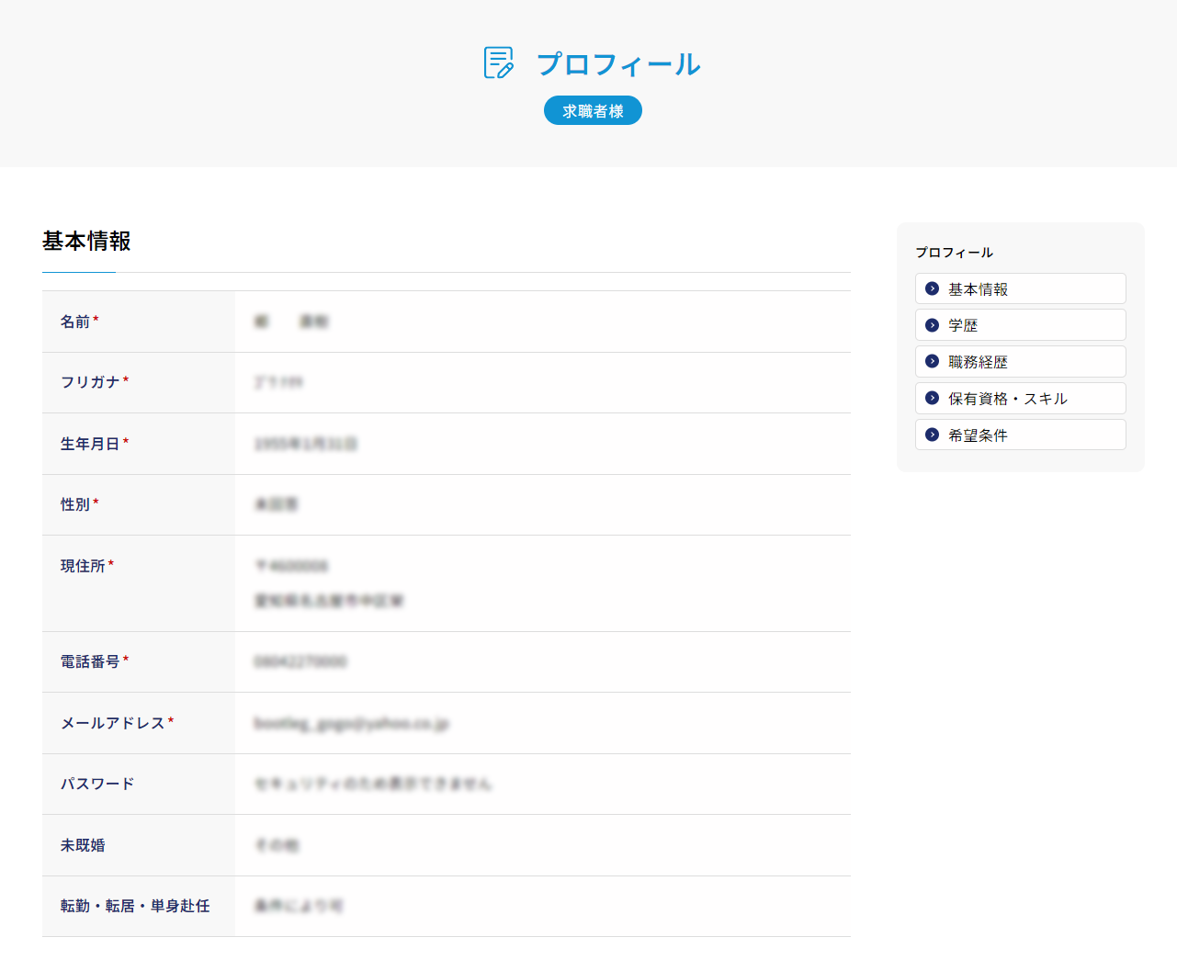Click the blurred postal code in 現住所 row

click(291, 566)
